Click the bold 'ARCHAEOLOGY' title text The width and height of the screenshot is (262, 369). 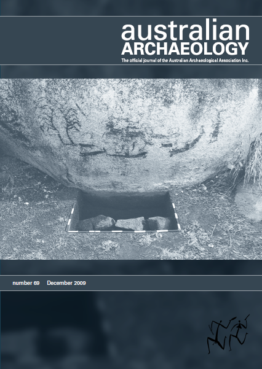(x=185, y=49)
